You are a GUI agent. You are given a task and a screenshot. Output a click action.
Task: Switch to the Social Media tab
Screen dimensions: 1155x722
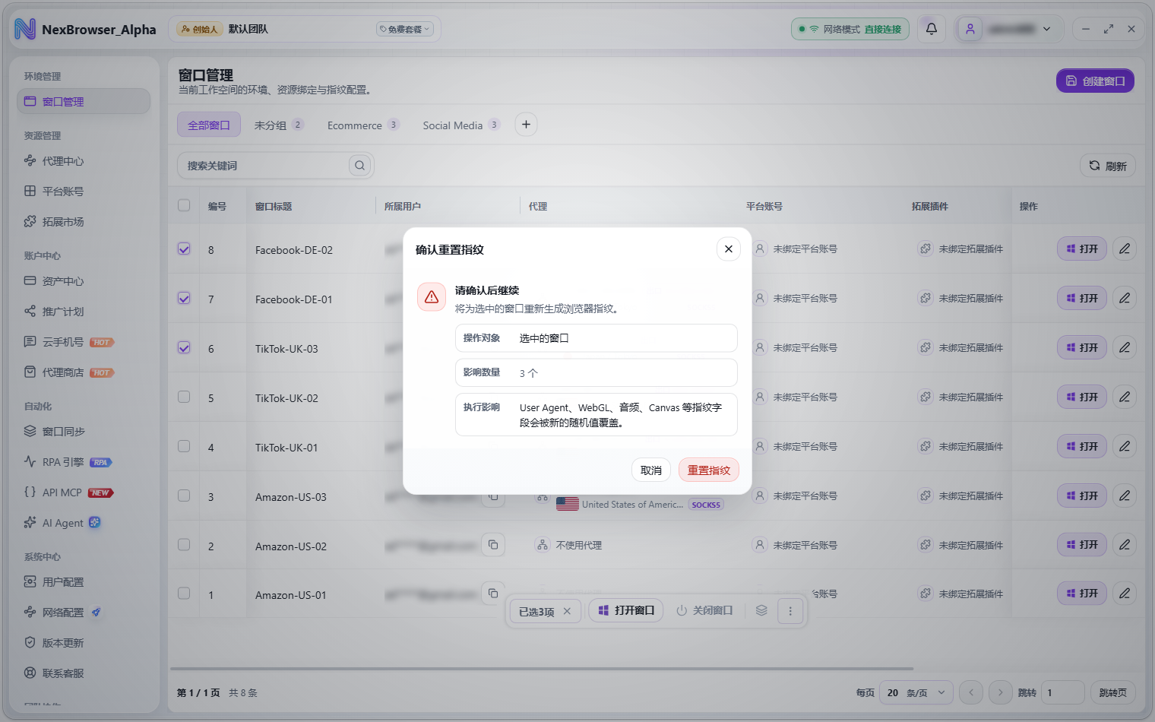pos(460,125)
